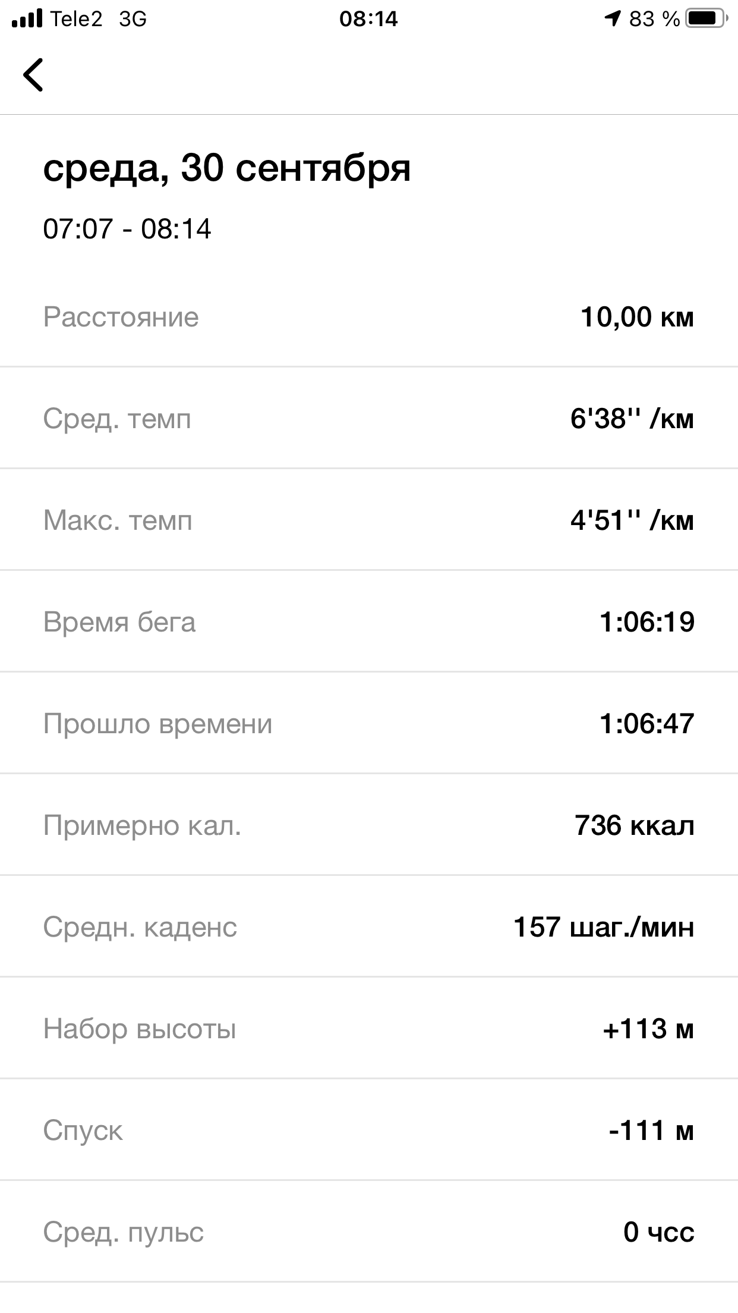
Task: Select the Сред. пульс row
Action: (368, 1232)
